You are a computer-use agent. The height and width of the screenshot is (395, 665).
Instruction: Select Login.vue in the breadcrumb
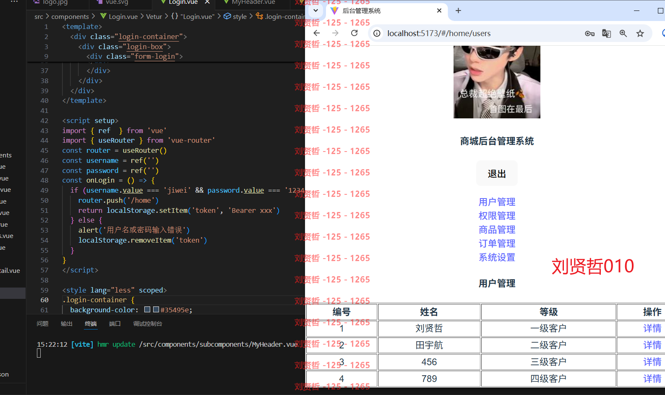coord(119,16)
